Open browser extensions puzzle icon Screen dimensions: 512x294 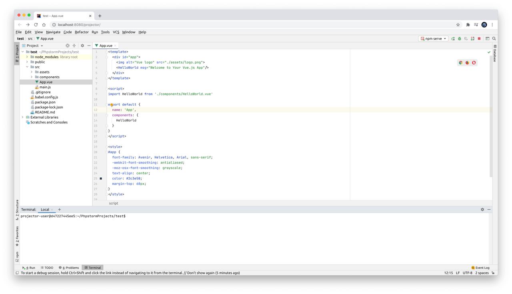(468, 25)
